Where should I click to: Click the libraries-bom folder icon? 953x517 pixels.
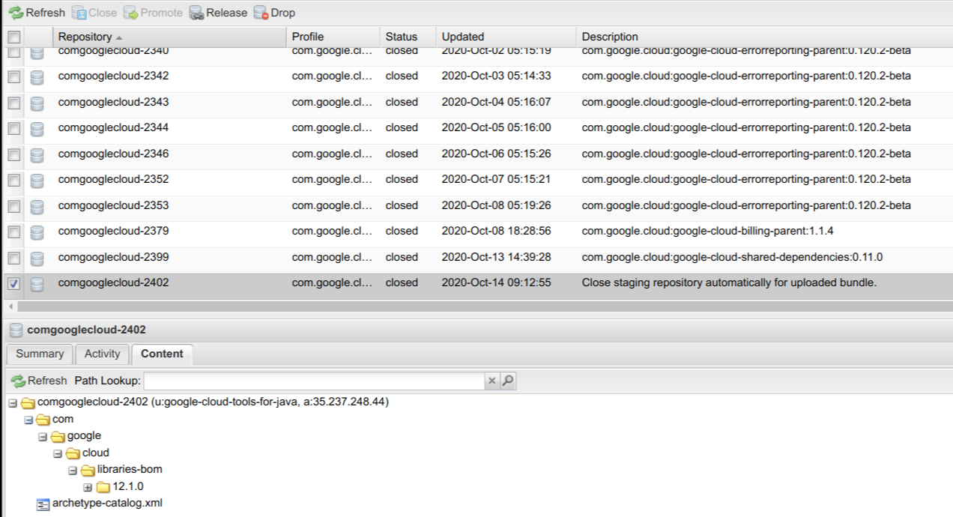tap(88, 470)
